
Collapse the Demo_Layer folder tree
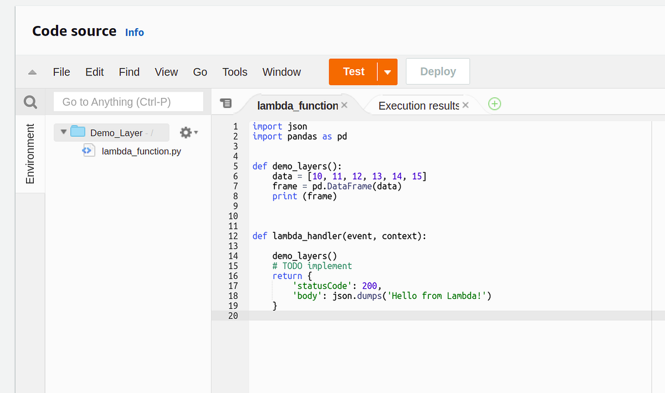[x=64, y=132]
